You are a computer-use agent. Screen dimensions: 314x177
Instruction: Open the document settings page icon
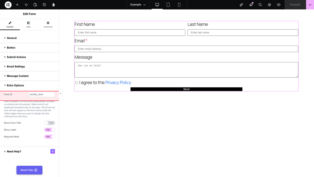35,5
